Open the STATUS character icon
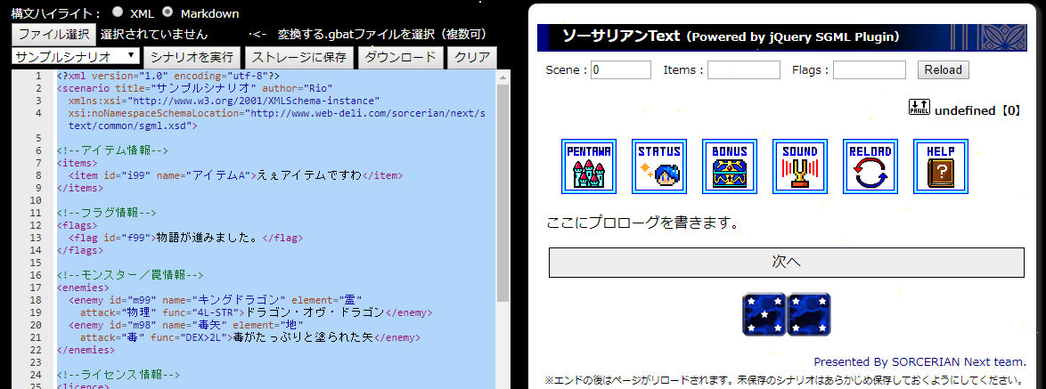This screenshot has width=1046, height=389. click(x=658, y=166)
